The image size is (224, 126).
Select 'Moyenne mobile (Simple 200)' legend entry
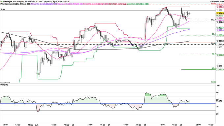17,4
